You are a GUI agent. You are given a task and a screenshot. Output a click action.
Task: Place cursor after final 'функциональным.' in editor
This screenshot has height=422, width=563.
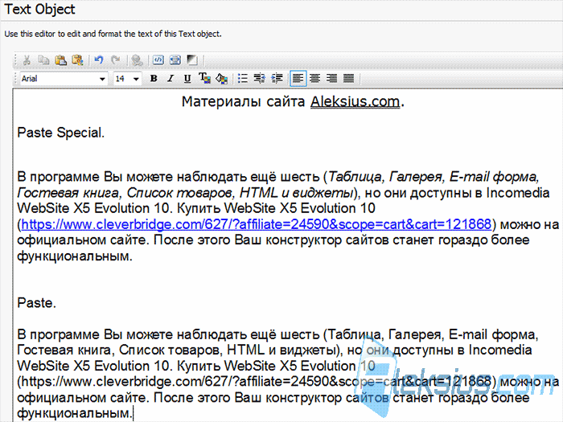[x=133, y=413]
